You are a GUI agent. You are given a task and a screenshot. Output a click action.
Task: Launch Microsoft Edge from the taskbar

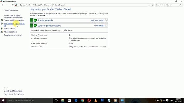tap(76, 100)
